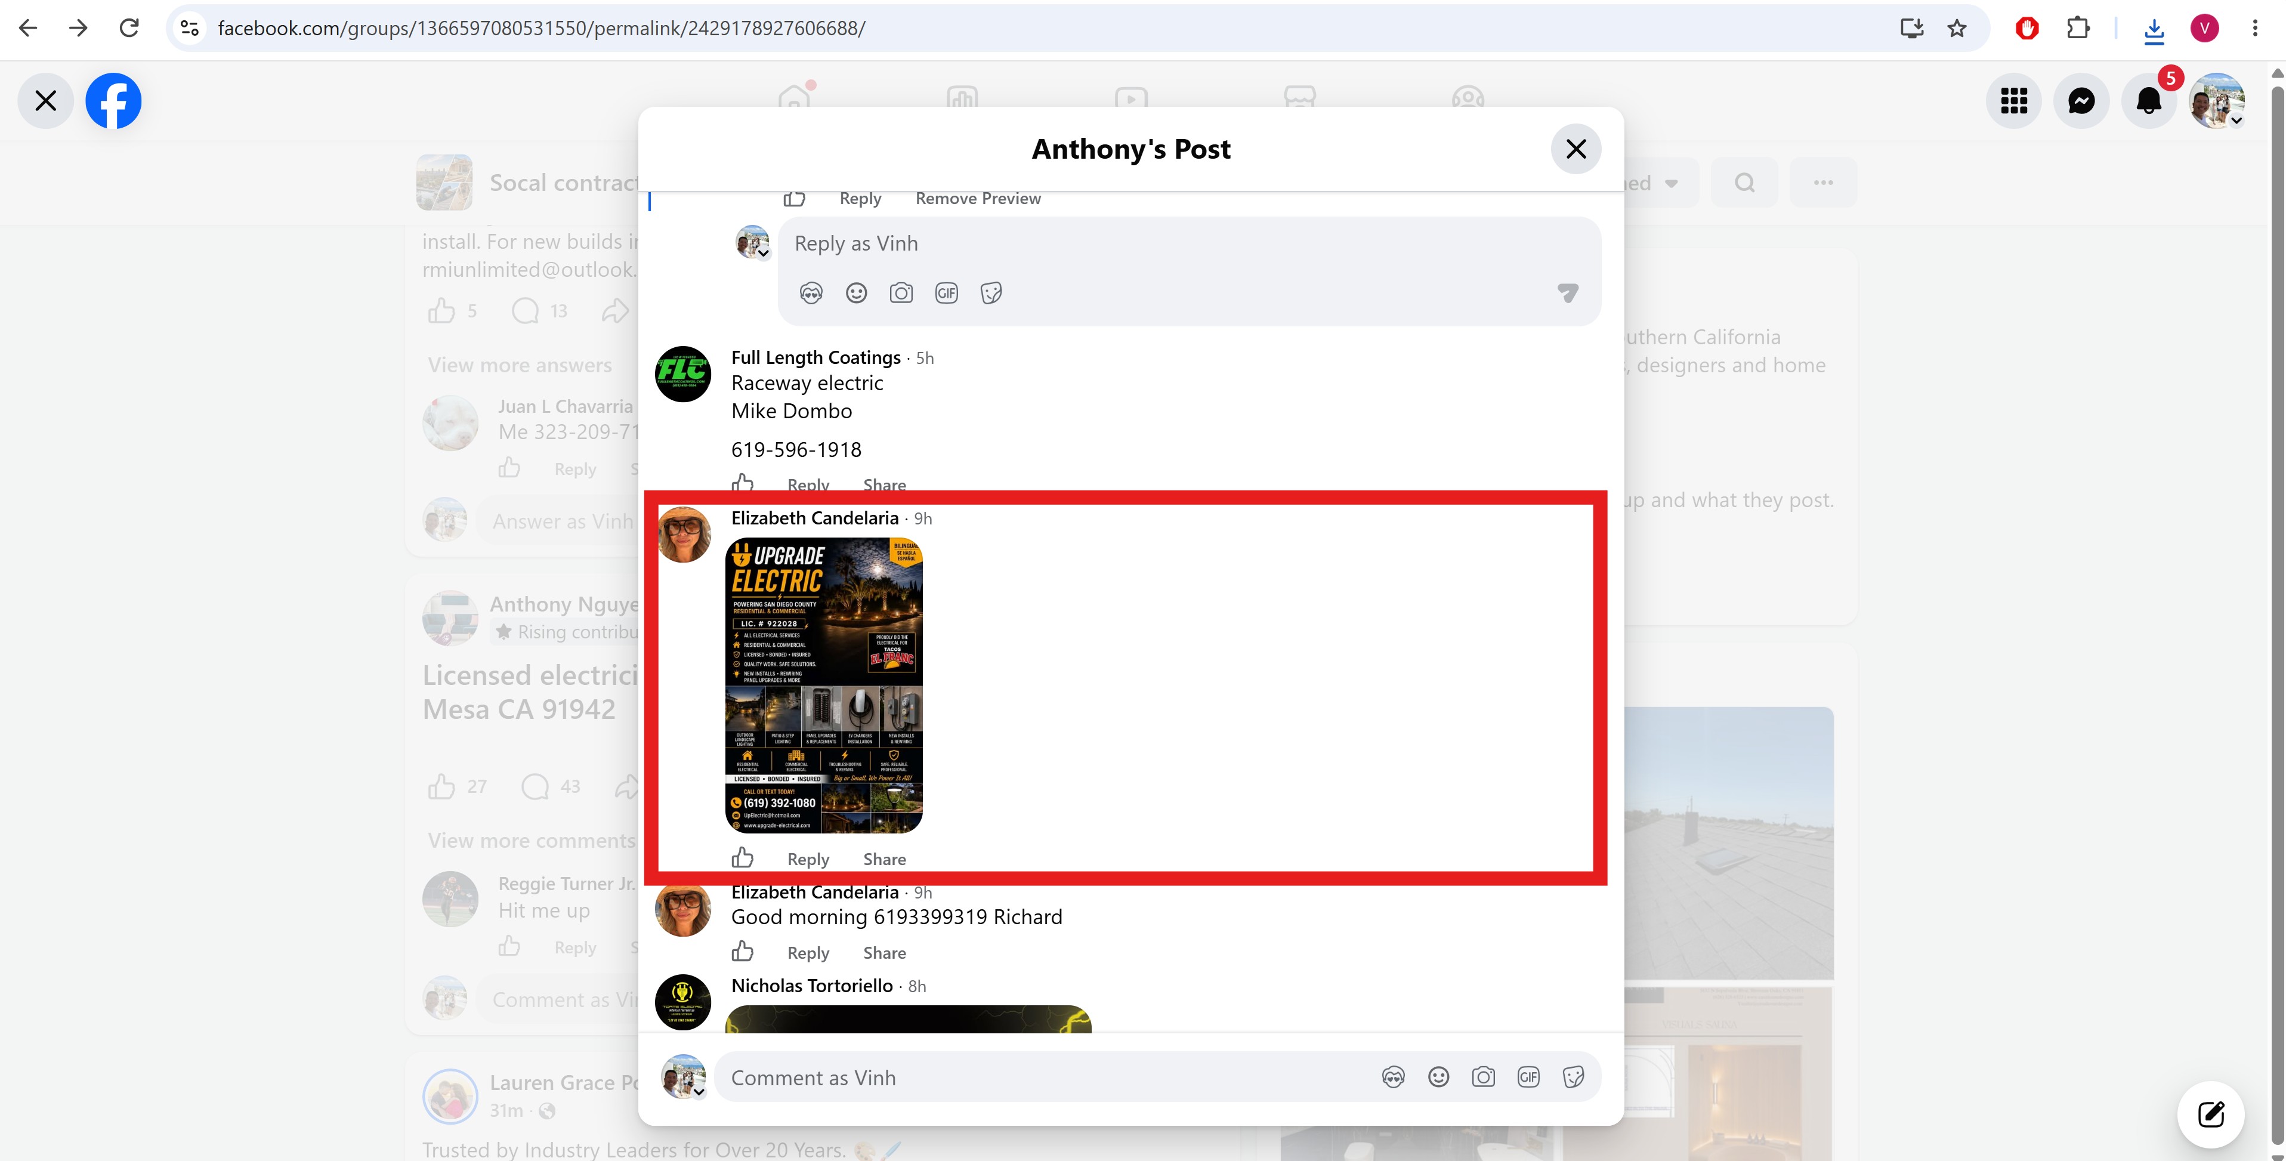This screenshot has width=2286, height=1161.
Task: Close the post view with the top-left X
Action: 45,100
